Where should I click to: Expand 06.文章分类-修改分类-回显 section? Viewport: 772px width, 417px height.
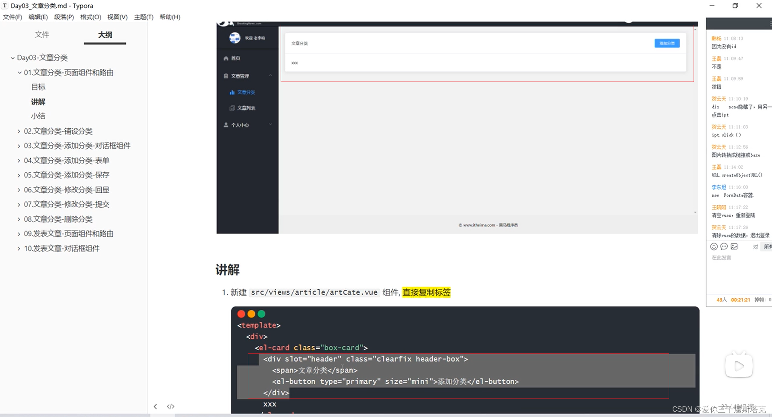[19, 190]
